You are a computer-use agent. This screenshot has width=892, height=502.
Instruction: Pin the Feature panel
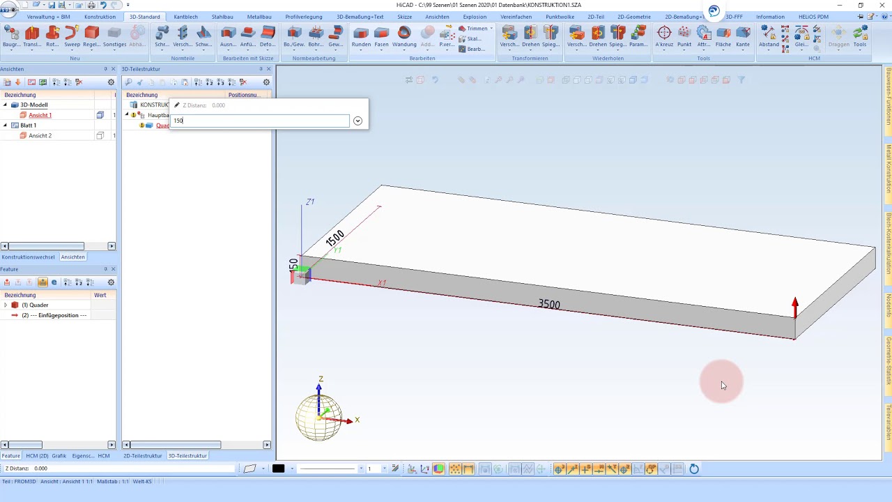[x=105, y=269]
